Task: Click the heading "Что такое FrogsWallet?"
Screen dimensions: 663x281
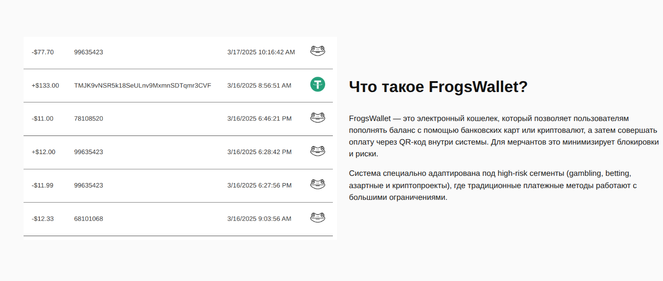Action: pyautogui.click(x=438, y=87)
